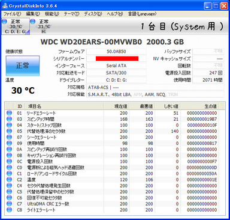Select worst value 106 in 温度 row
The image size is (230, 220).
149,180
